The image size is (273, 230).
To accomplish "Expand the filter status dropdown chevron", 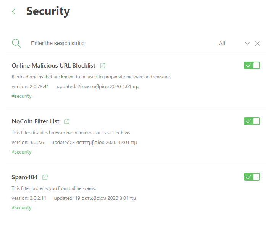I will coord(247,44).
